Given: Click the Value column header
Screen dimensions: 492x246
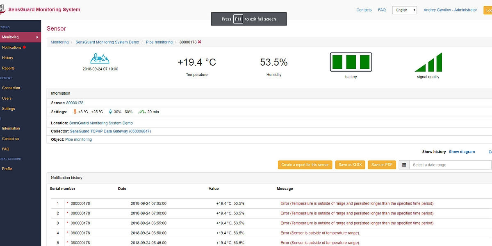Looking at the screenshot, I should pyautogui.click(x=214, y=189).
